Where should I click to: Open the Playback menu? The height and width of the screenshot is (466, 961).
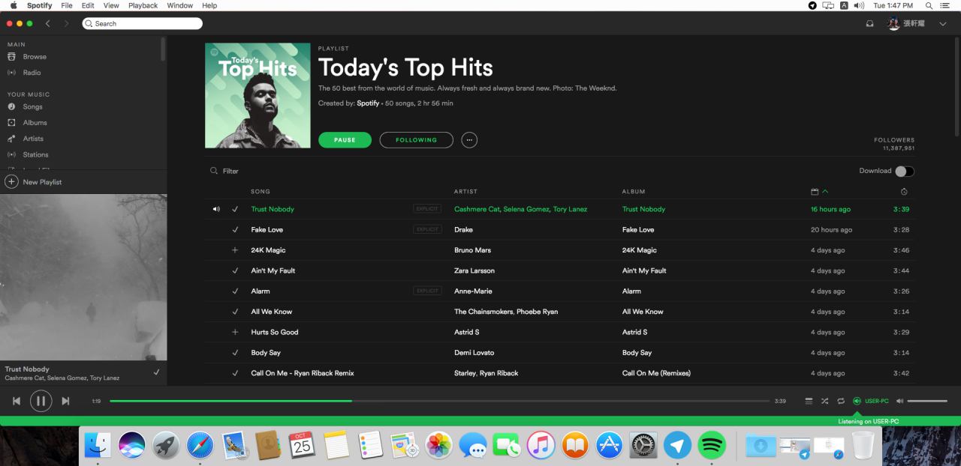click(143, 5)
